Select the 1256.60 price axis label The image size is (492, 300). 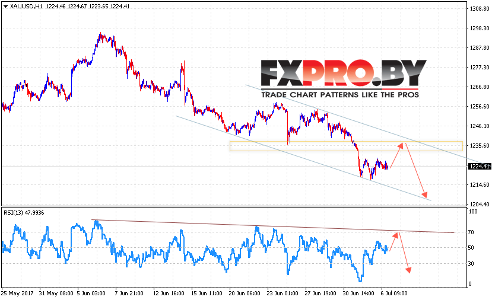[x=480, y=106]
